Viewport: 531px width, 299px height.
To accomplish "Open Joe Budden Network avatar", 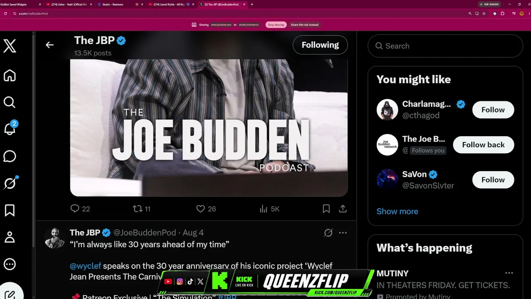I will 387,145.
